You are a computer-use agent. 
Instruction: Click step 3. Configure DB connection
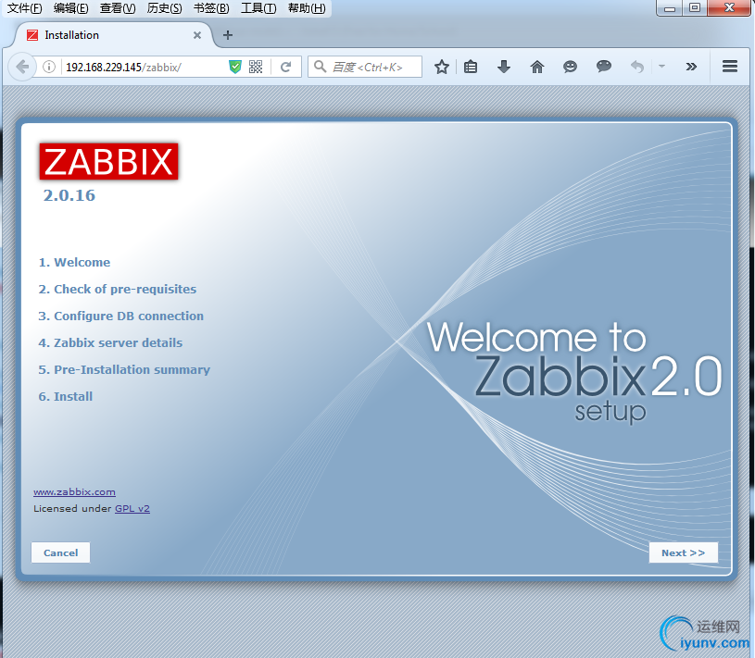coord(120,316)
